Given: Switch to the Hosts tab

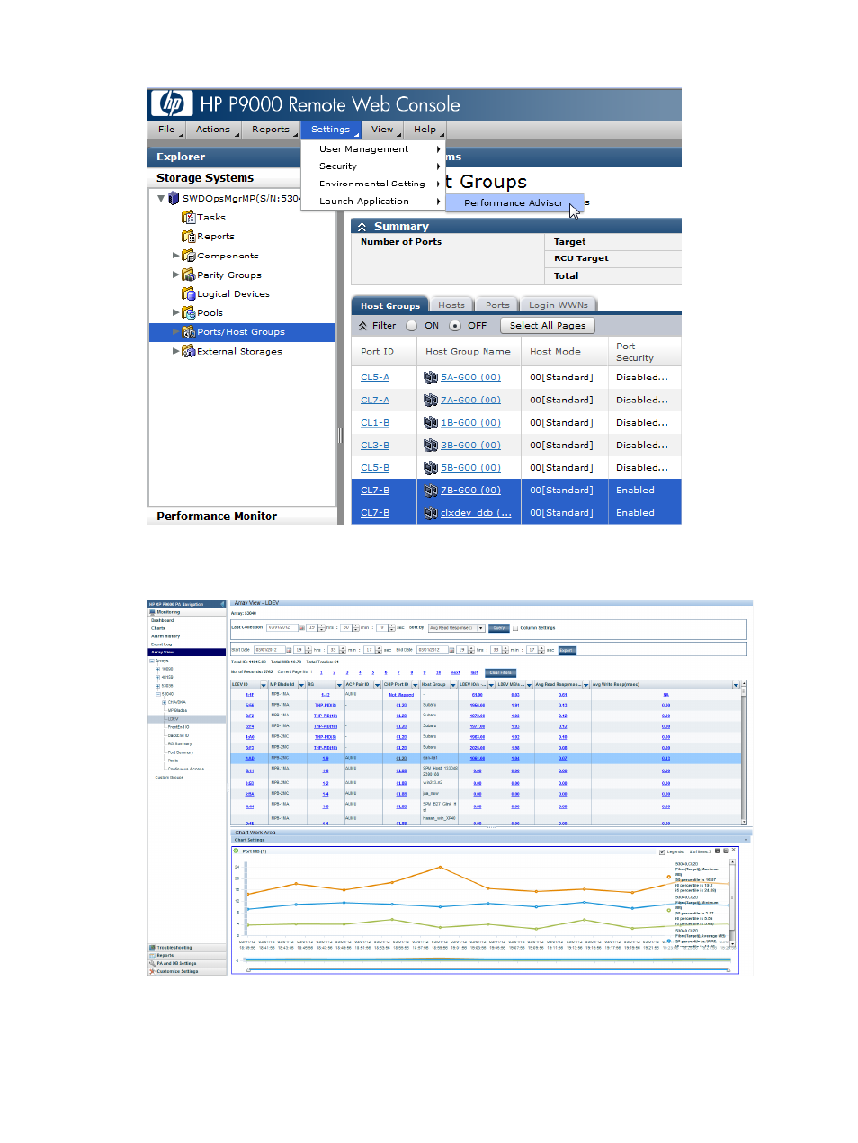Looking at the screenshot, I should coord(451,305).
